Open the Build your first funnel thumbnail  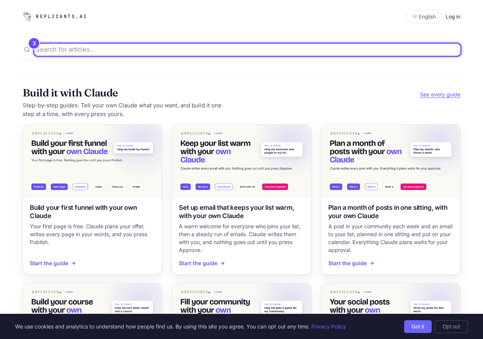[92, 161]
